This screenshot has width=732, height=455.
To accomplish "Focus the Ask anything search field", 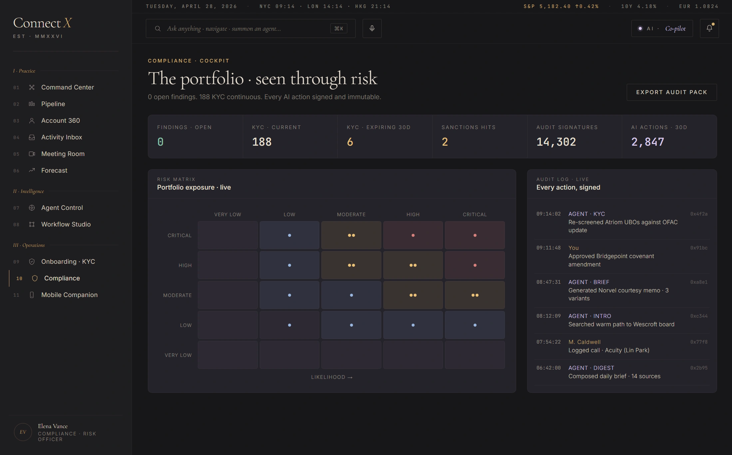I will (250, 28).
